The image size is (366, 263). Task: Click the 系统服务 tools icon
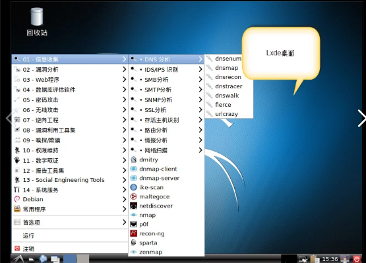17,189
